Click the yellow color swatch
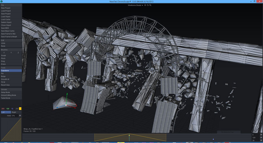 pos(20,108)
